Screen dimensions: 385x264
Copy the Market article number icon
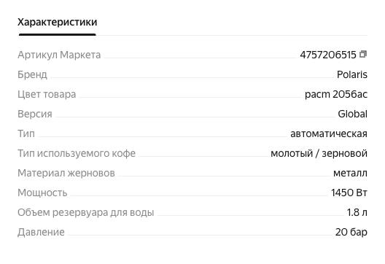click(363, 54)
